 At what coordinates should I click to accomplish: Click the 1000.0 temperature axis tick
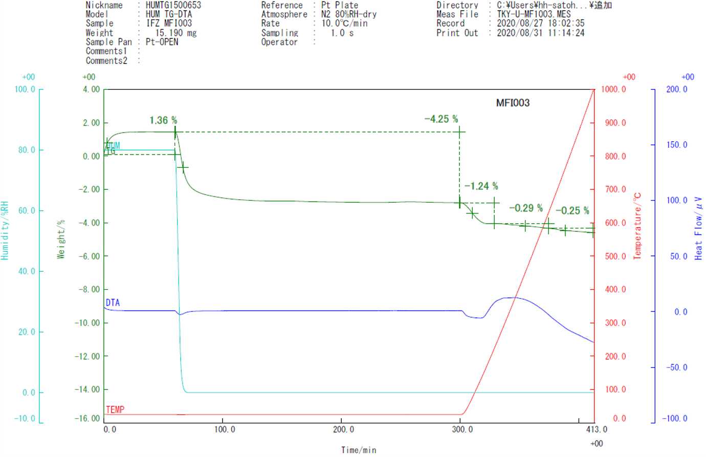point(613,90)
